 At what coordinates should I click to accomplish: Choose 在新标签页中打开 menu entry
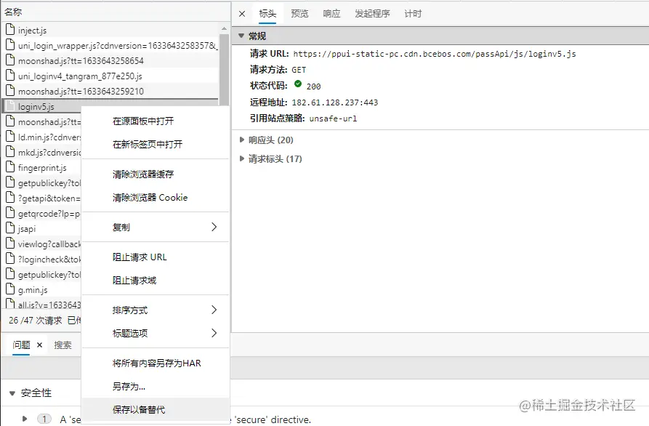156,144
